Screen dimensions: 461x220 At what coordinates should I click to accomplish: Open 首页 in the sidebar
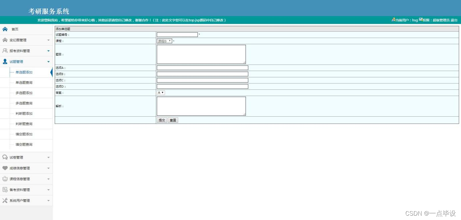(x=15, y=29)
